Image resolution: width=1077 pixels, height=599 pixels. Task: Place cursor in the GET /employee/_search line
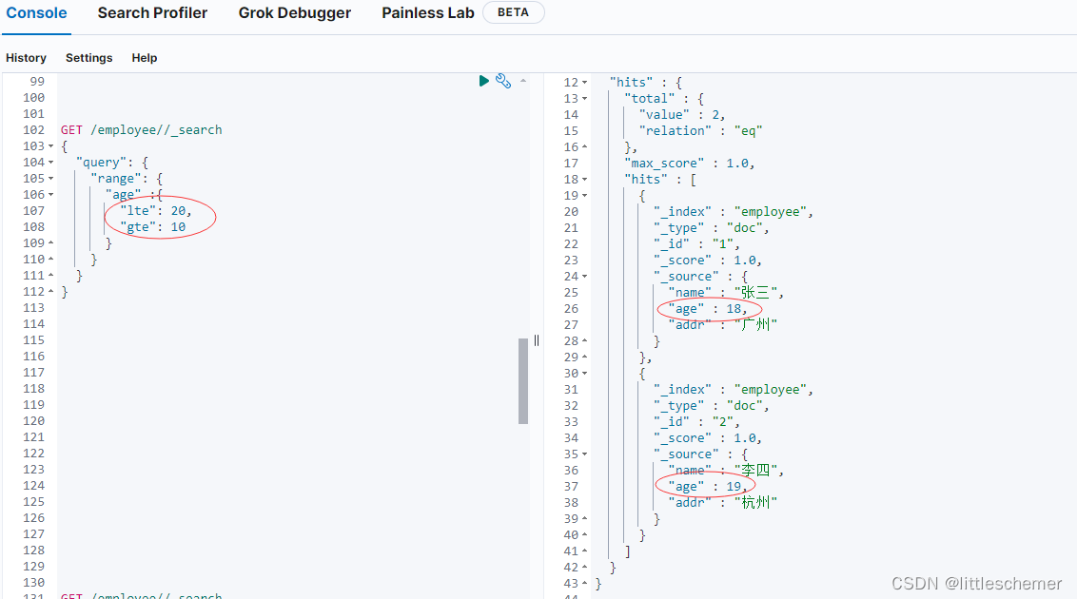coord(143,129)
